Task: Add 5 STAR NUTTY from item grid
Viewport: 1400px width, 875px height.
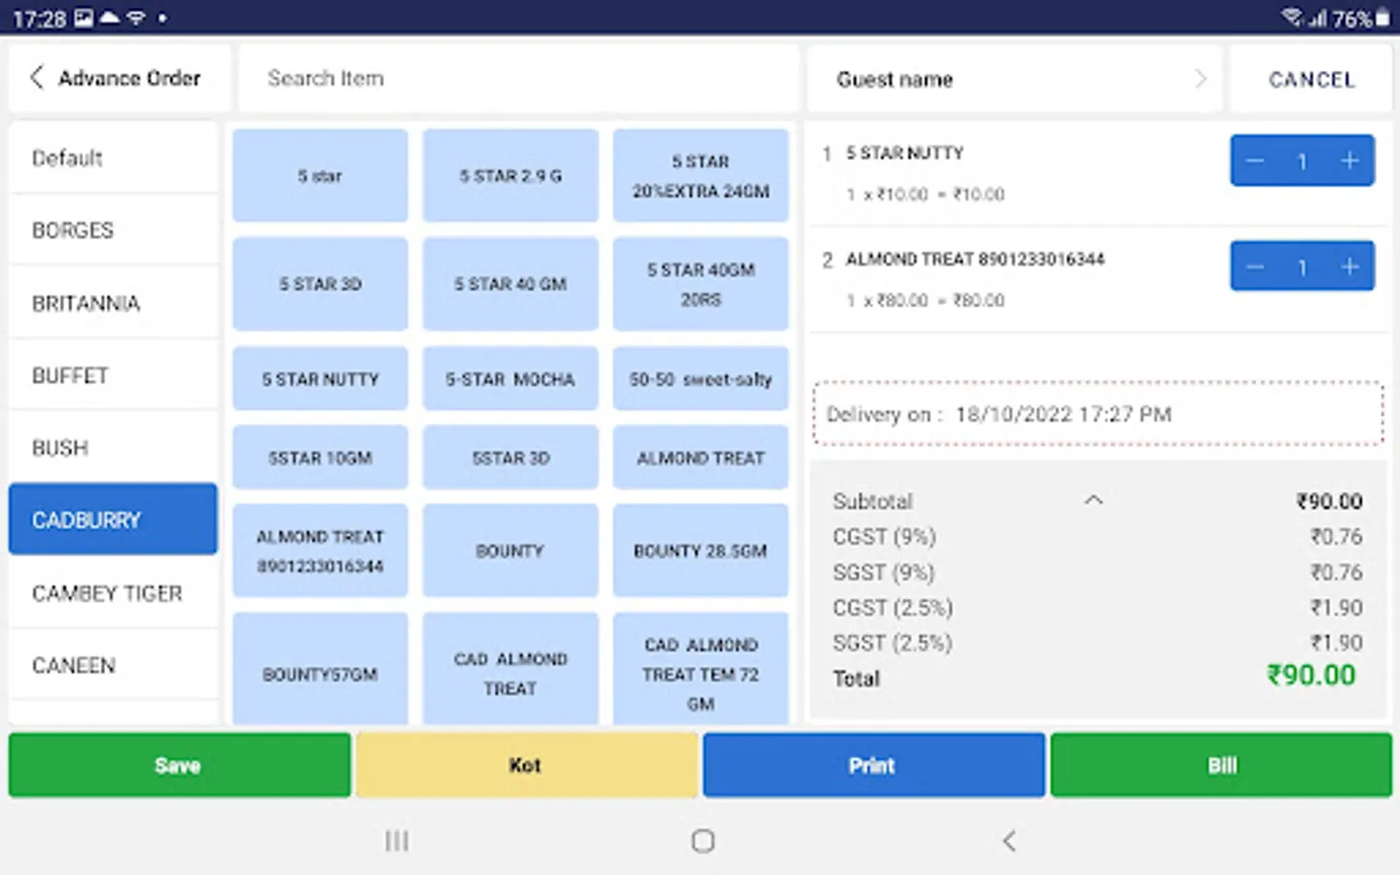Action: [320, 379]
